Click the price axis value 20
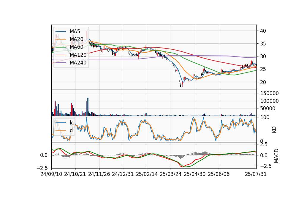This screenshot has height=205, width=285. coord(263,82)
